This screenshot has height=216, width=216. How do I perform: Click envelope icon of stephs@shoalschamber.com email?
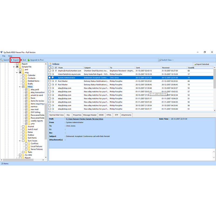pos(53,70)
